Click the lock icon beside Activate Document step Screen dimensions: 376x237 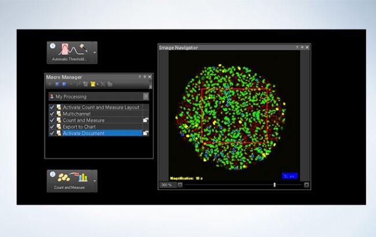click(x=146, y=133)
